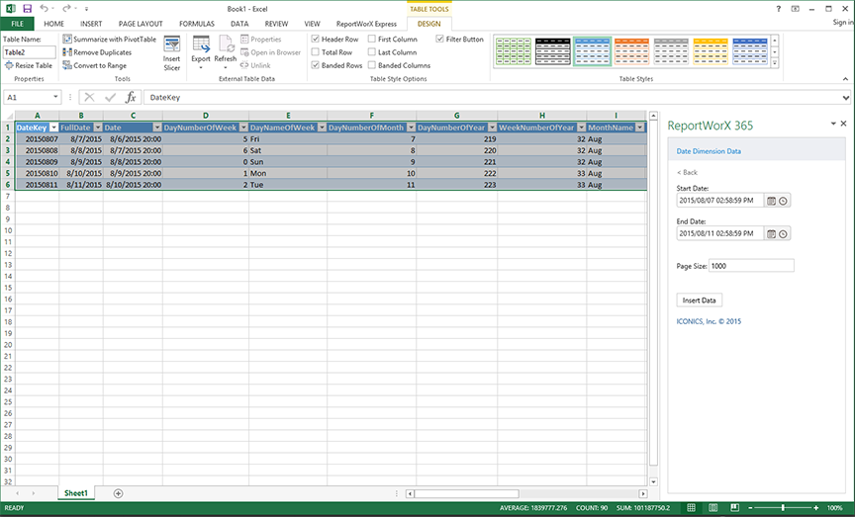
Task: Open the Start Date calendar picker
Action: click(x=771, y=201)
